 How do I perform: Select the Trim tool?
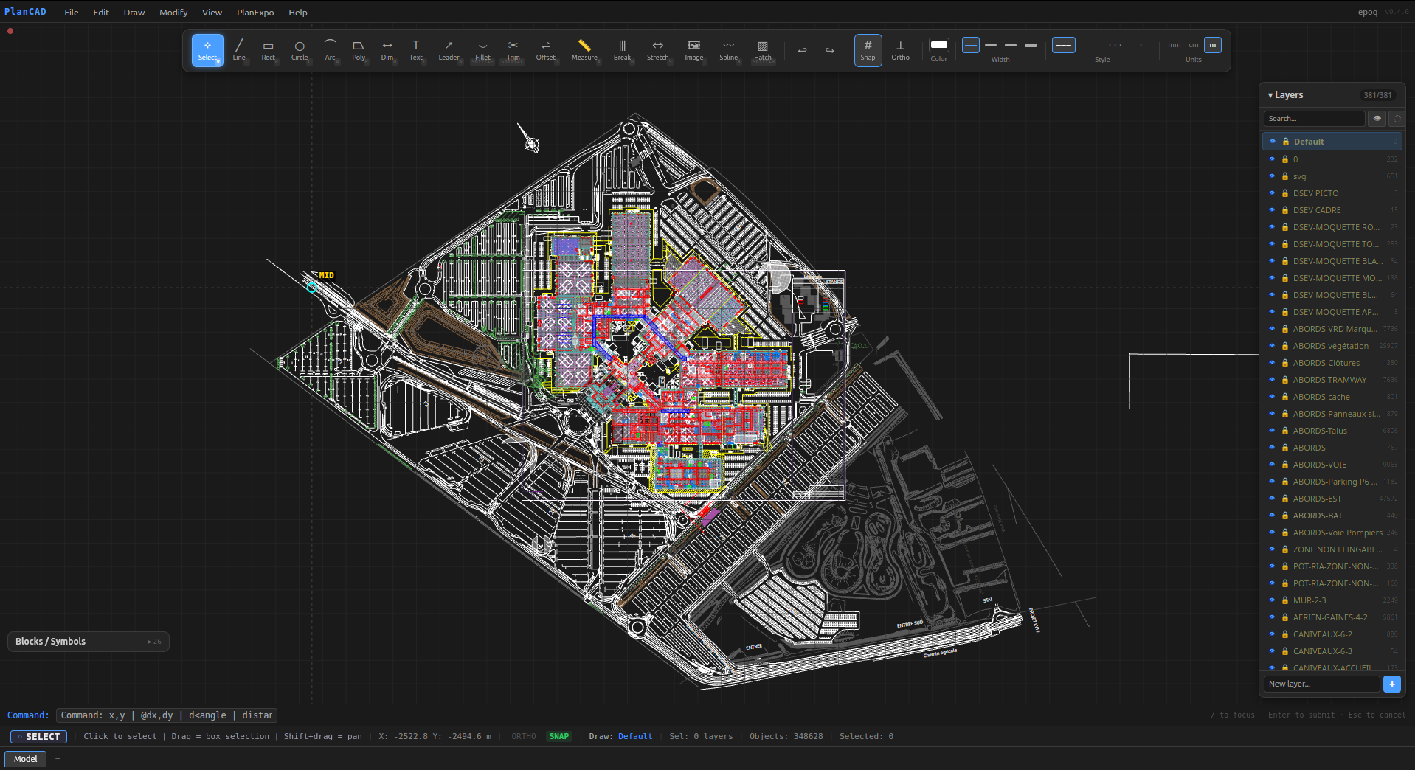(x=513, y=50)
